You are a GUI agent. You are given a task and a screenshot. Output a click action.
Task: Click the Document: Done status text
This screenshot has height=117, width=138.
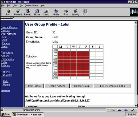(32, 110)
